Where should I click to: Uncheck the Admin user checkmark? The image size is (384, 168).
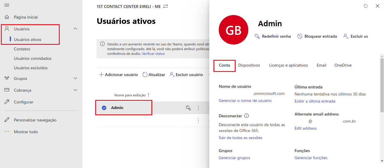(104, 108)
